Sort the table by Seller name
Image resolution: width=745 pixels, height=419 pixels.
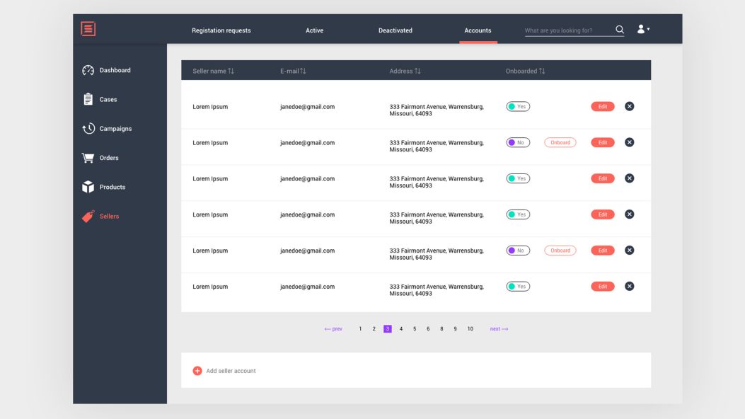[214, 71]
